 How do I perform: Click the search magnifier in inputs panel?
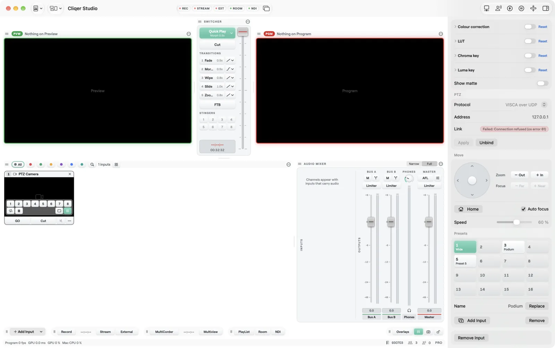(x=92, y=165)
